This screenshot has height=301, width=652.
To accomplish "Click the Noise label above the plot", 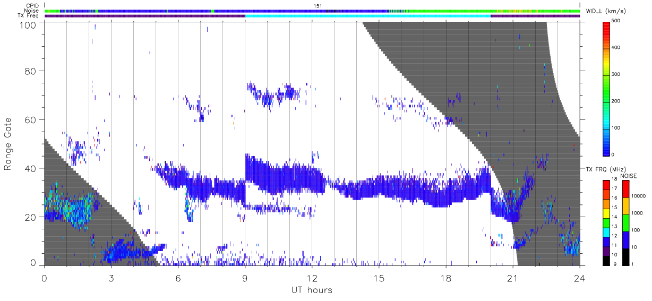I will 32,11.
